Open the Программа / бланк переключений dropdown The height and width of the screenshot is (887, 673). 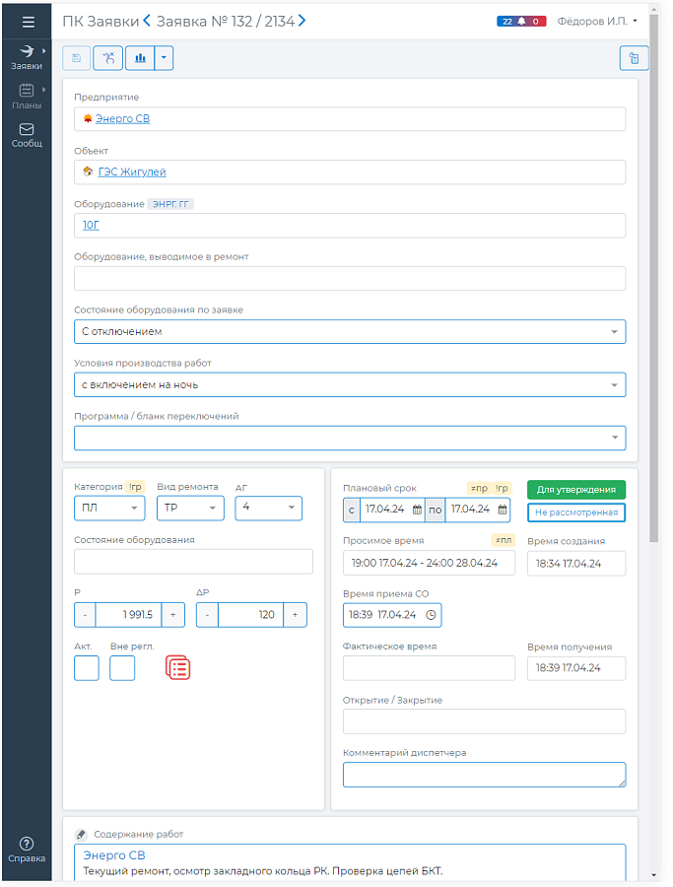(350, 438)
